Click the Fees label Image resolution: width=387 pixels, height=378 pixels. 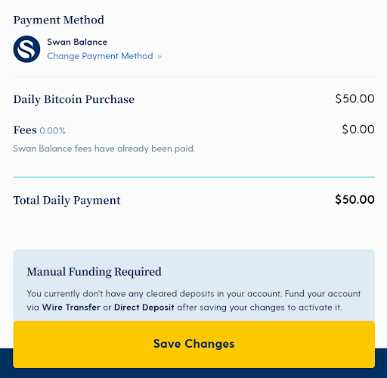tap(25, 130)
